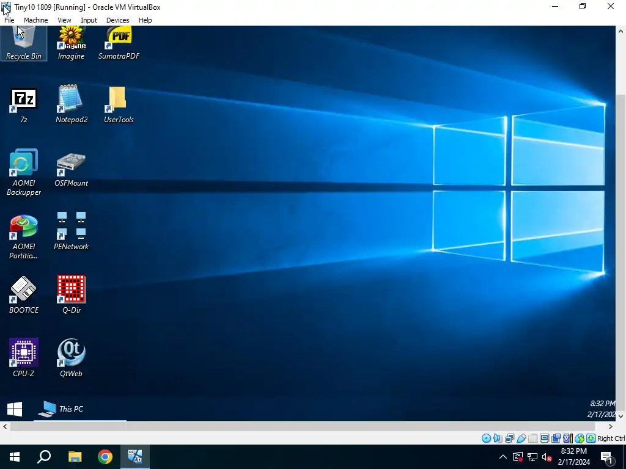Select the 7z desktop shortcut
Screen dimensions: 626x469
coord(24,106)
